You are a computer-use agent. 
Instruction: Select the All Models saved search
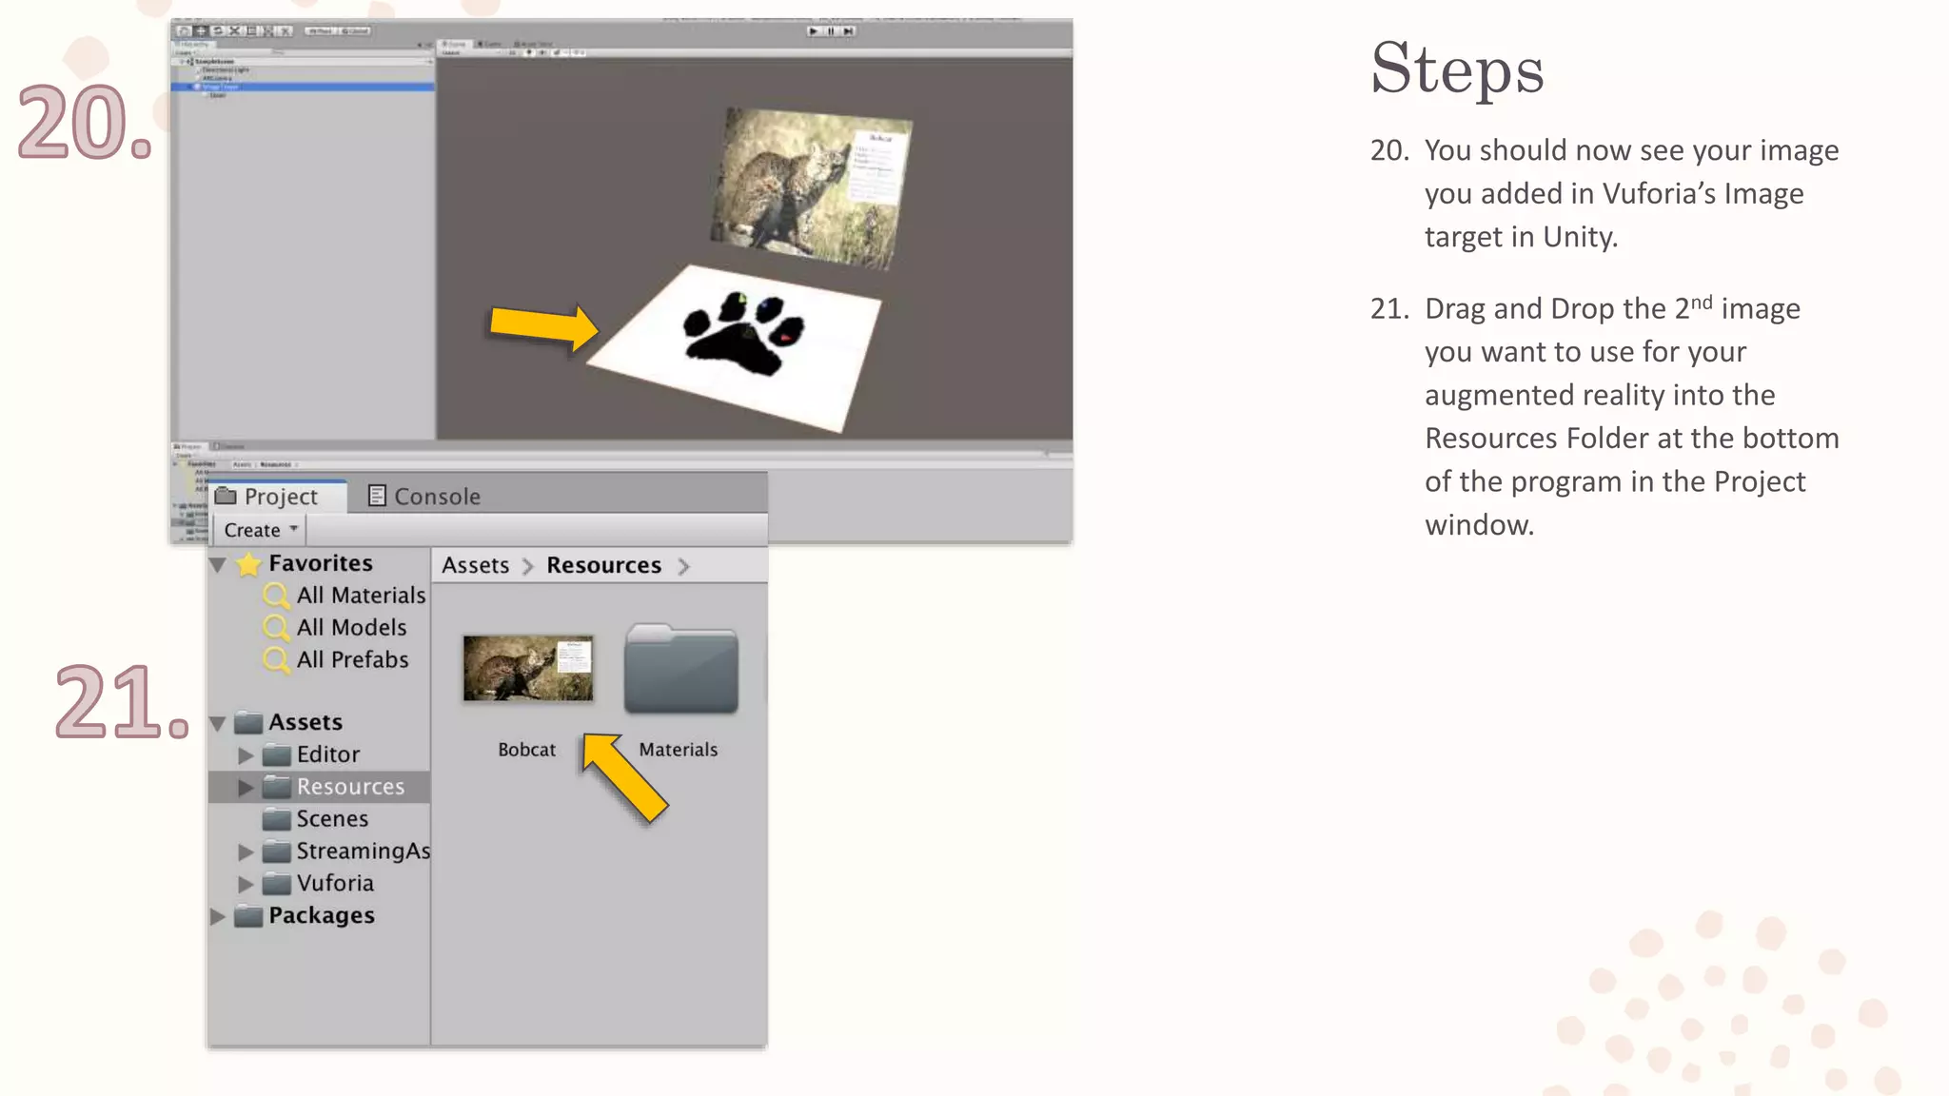tap(351, 628)
